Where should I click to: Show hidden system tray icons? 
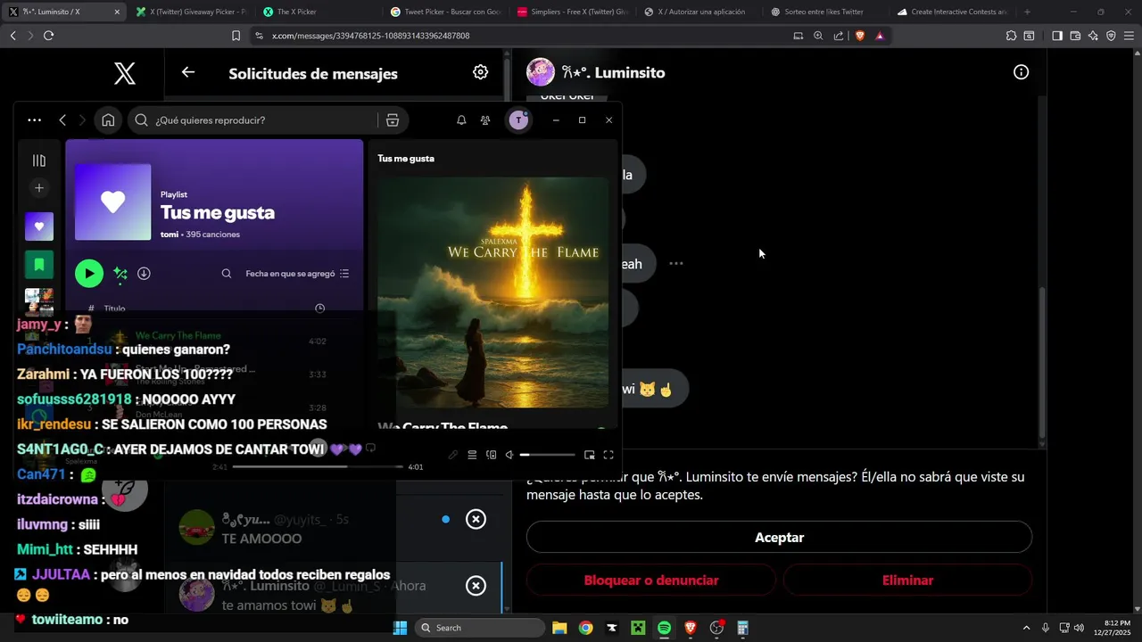(x=1026, y=628)
